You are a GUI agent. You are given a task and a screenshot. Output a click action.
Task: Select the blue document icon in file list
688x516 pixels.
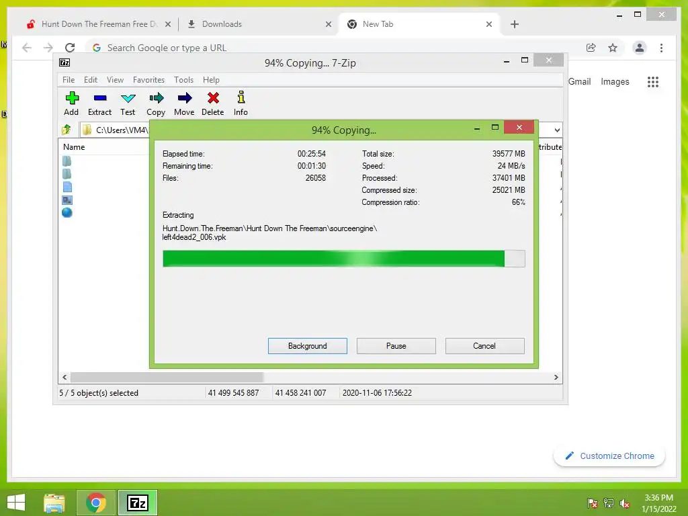pyautogui.click(x=67, y=187)
